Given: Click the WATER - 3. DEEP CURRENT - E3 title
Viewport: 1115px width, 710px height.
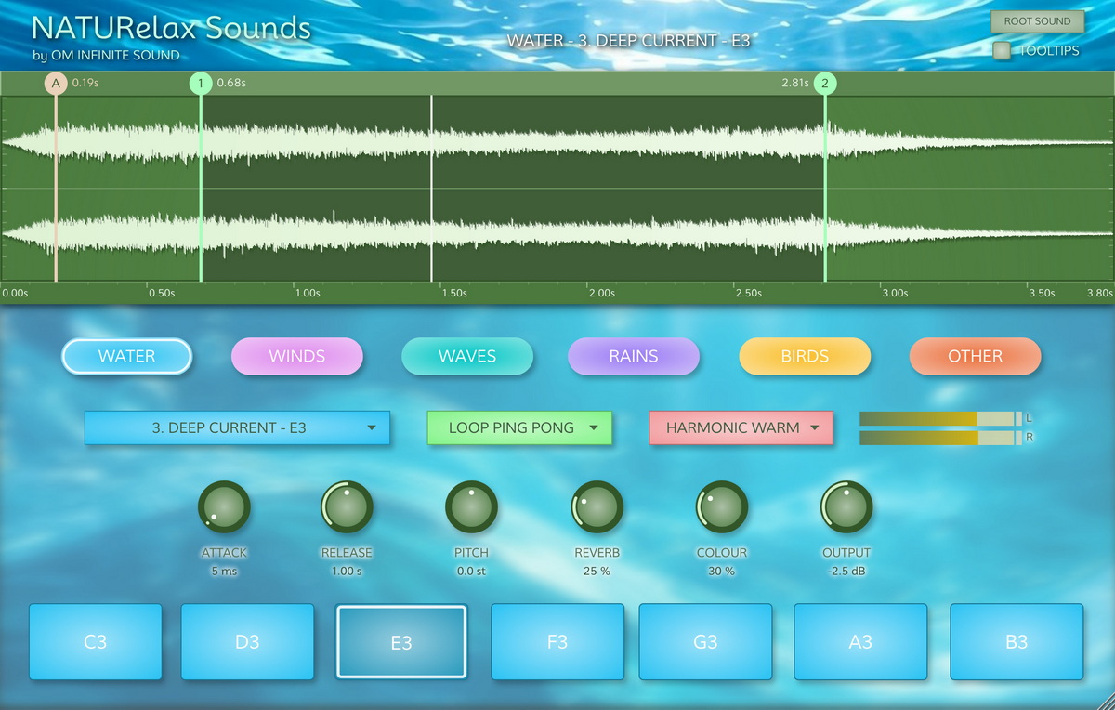Looking at the screenshot, I should pyautogui.click(x=628, y=41).
